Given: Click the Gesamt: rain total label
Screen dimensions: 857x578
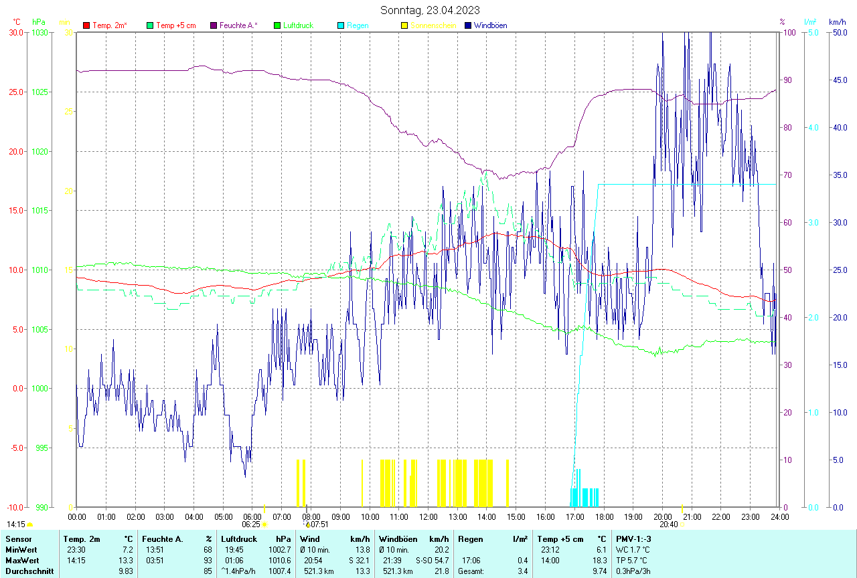Looking at the screenshot, I should (471, 571).
